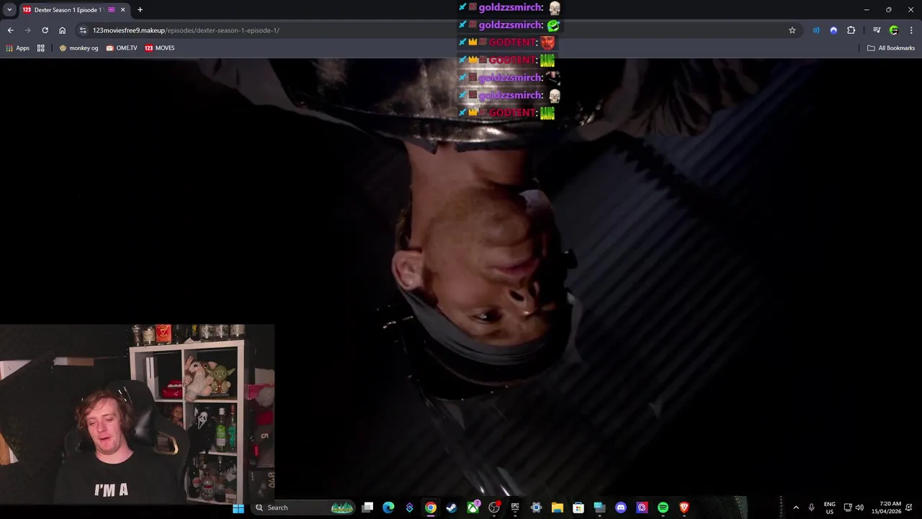Open the Extensions puzzle menu
The height and width of the screenshot is (519, 922).
point(851,30)
